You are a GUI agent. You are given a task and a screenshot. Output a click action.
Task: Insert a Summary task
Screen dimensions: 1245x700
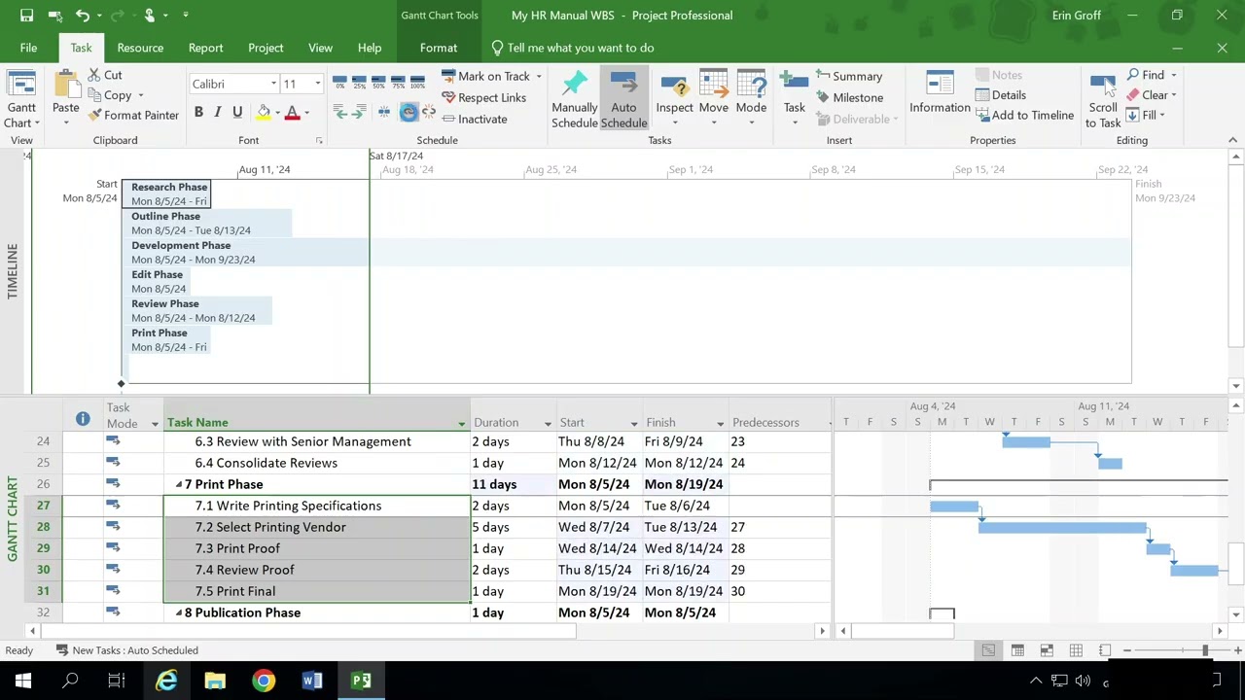click(x=849, y=76)
